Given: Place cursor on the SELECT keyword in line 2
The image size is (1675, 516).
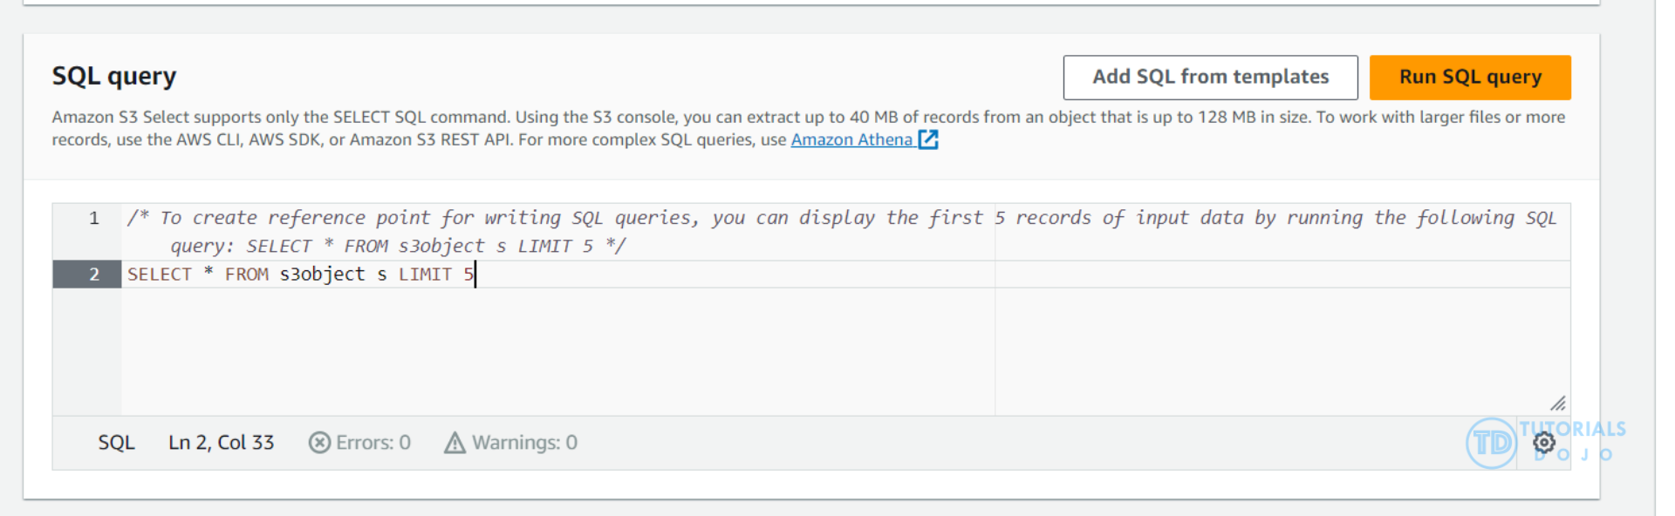Looking at the screenshot, I should (159, 275).
